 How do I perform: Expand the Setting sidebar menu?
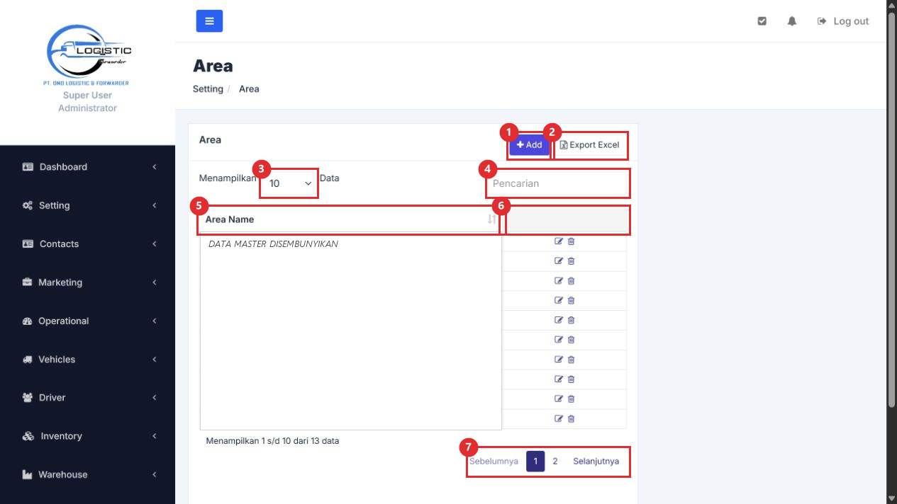[87, 205]
